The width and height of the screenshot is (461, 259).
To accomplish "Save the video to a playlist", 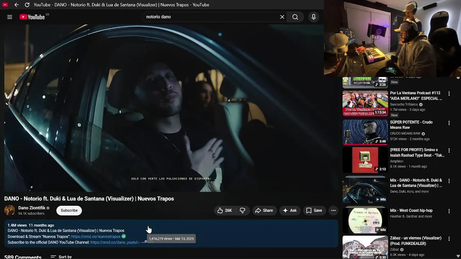I will 314,210.
